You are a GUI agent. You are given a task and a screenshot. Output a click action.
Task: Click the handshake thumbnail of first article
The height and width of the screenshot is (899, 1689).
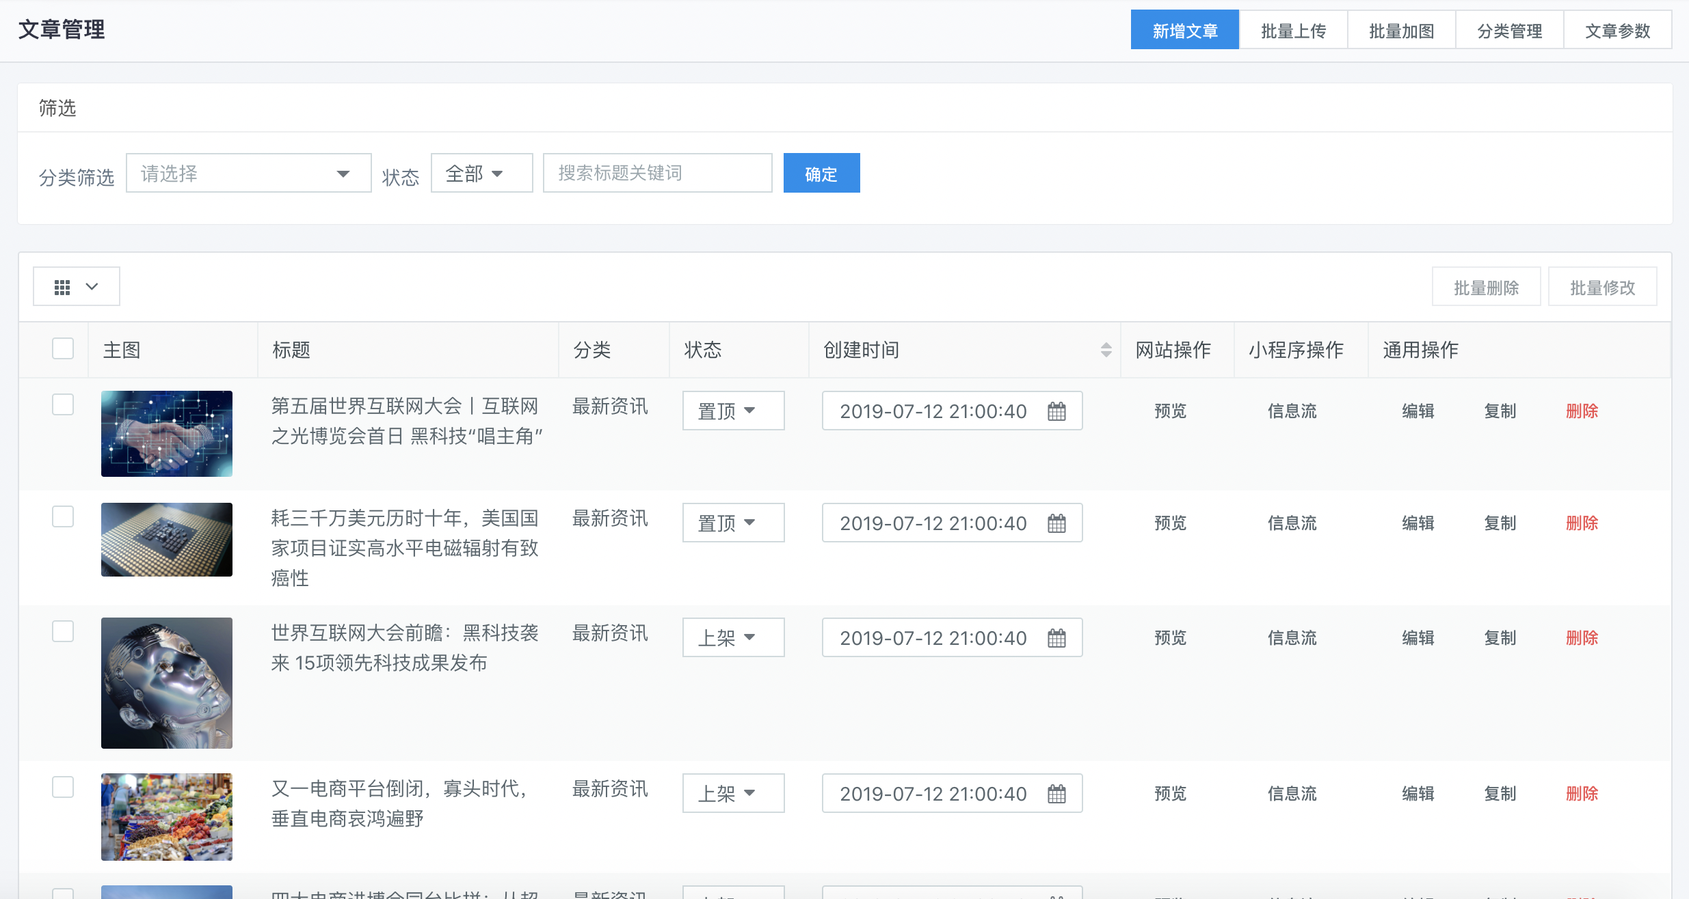pos(167,434)
